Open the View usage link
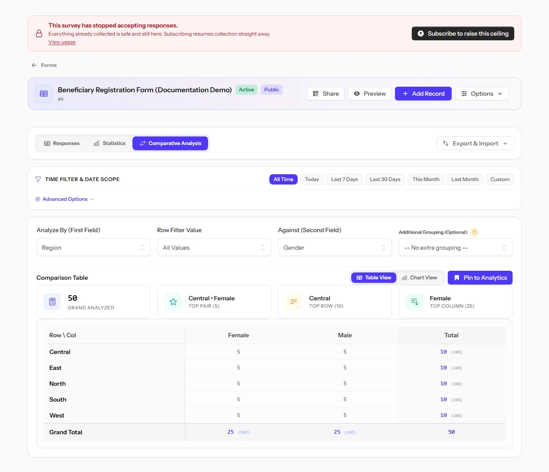Image resolution: width=549 pixels, height=472 pixels. point(62,42)
